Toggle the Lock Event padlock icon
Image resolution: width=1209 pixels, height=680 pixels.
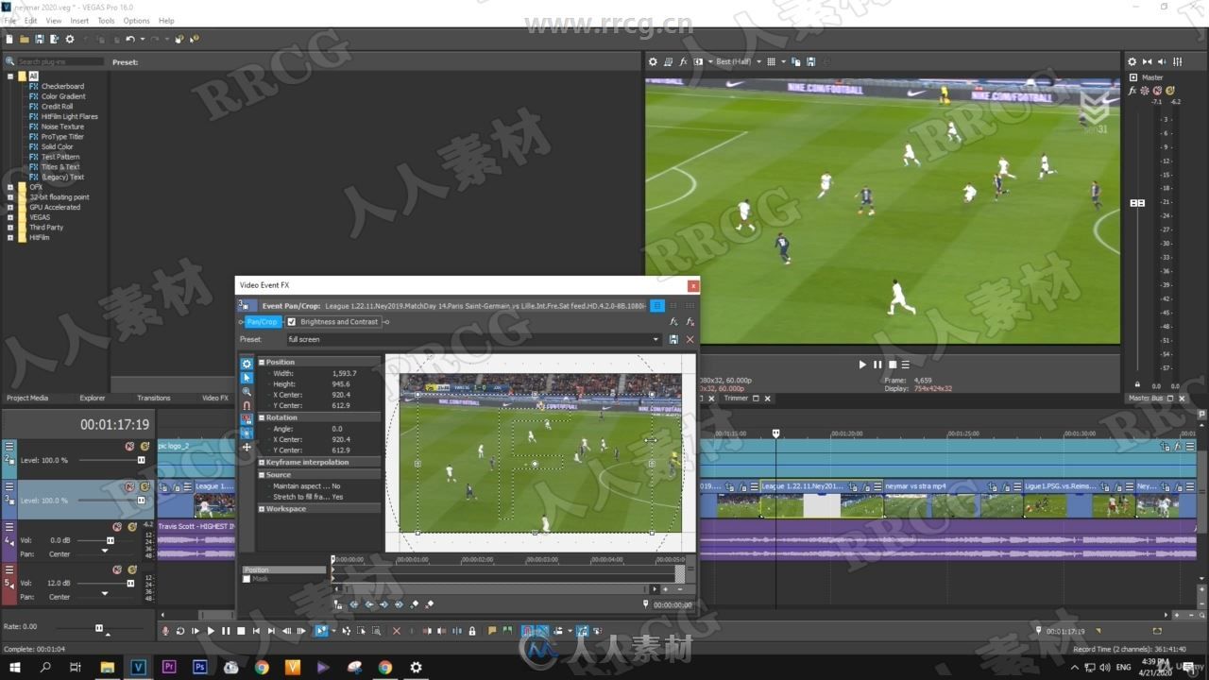(x=472, y=631)
